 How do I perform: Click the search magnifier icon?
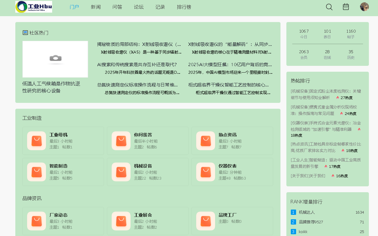[x=329, y=7]
